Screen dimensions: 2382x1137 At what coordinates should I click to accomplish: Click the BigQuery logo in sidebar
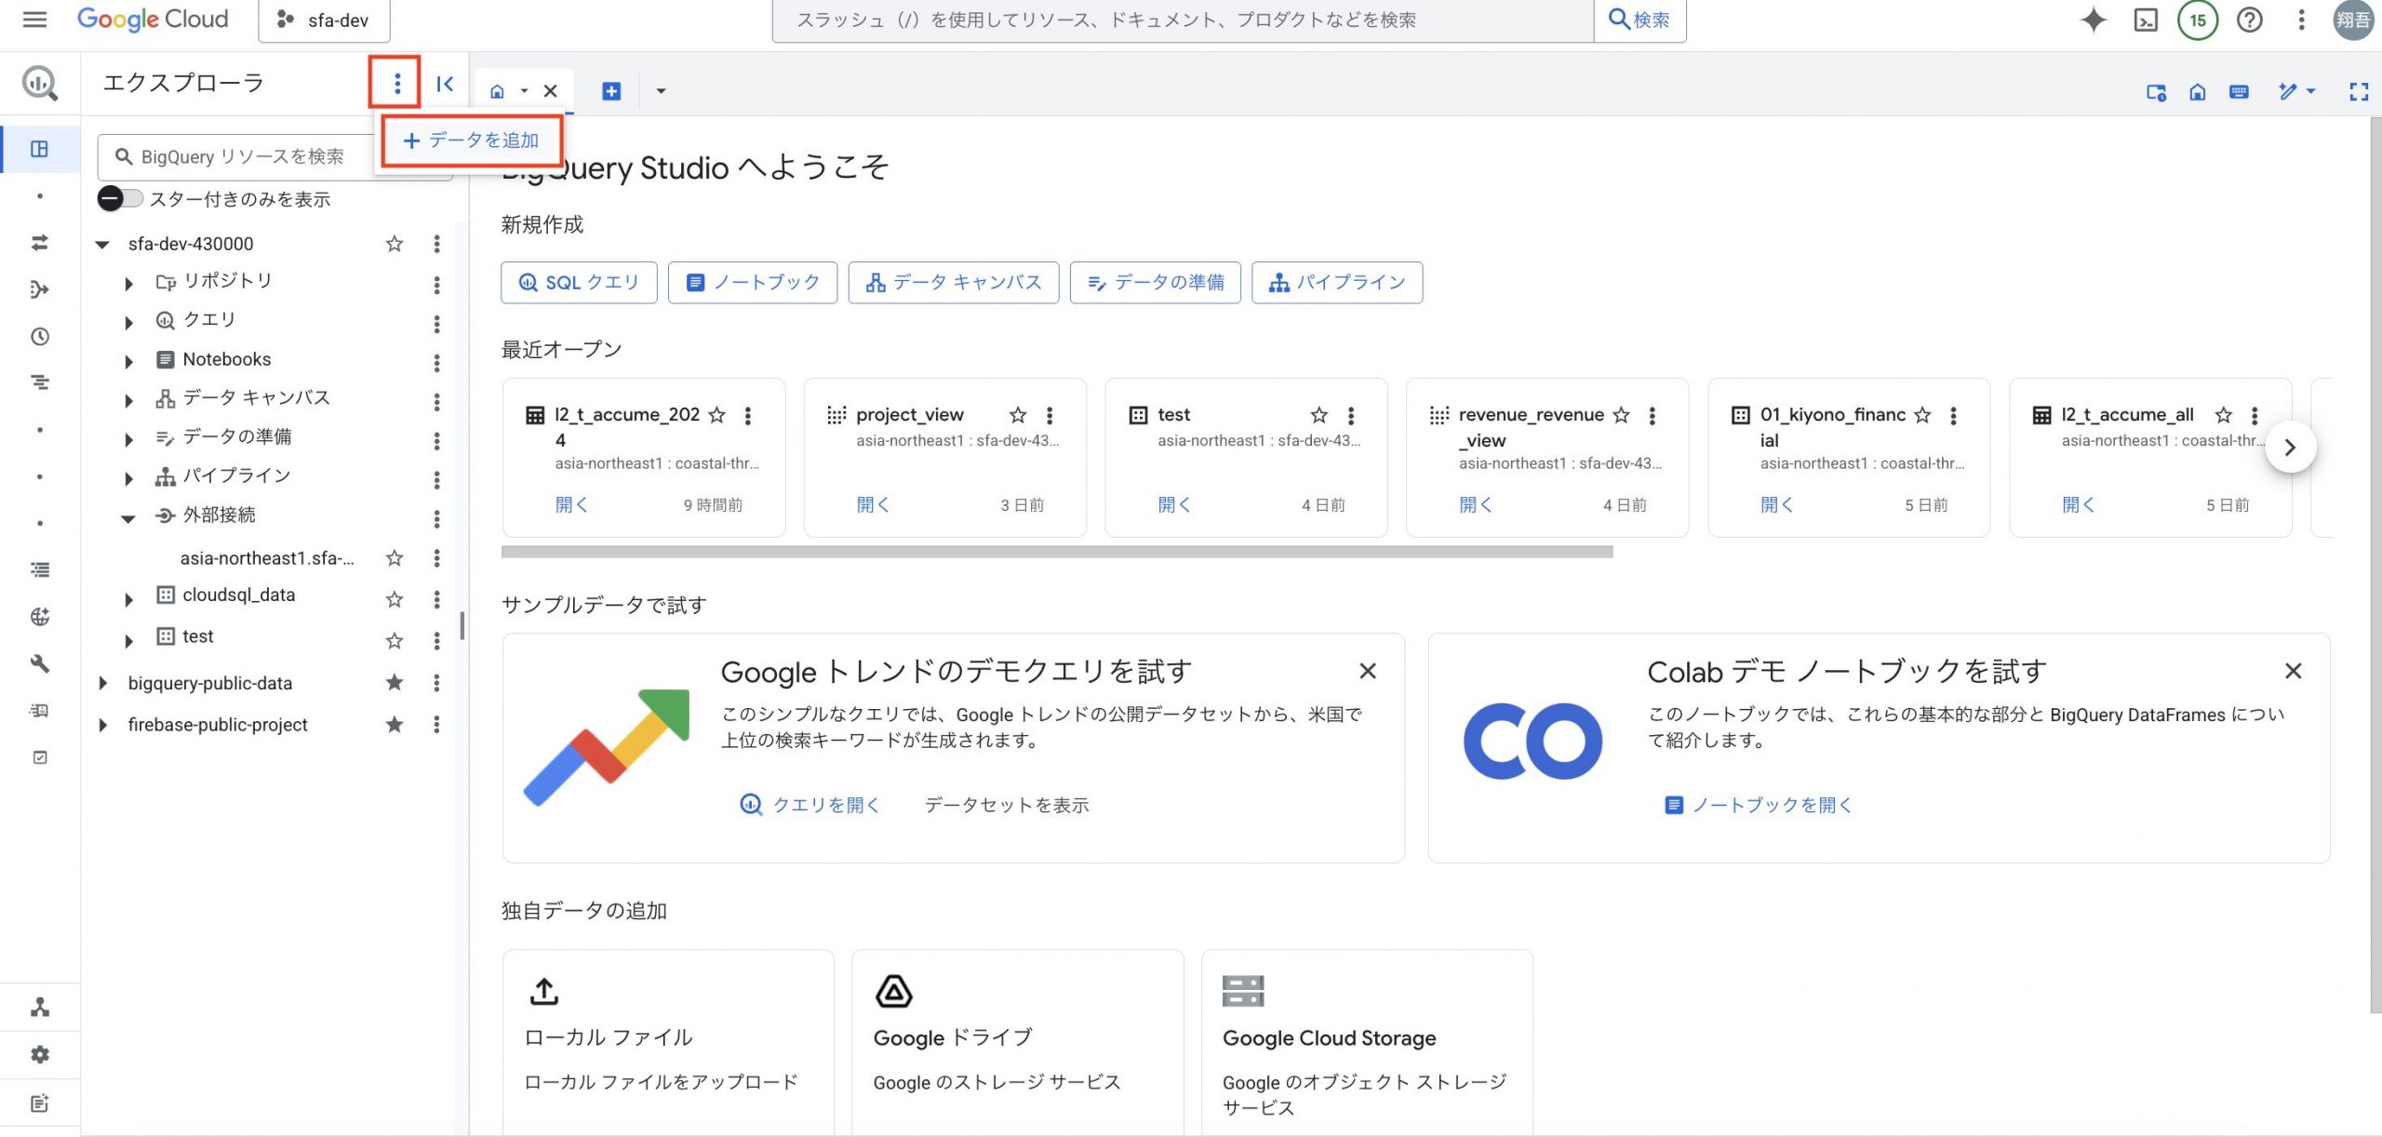tap(40, 83)
